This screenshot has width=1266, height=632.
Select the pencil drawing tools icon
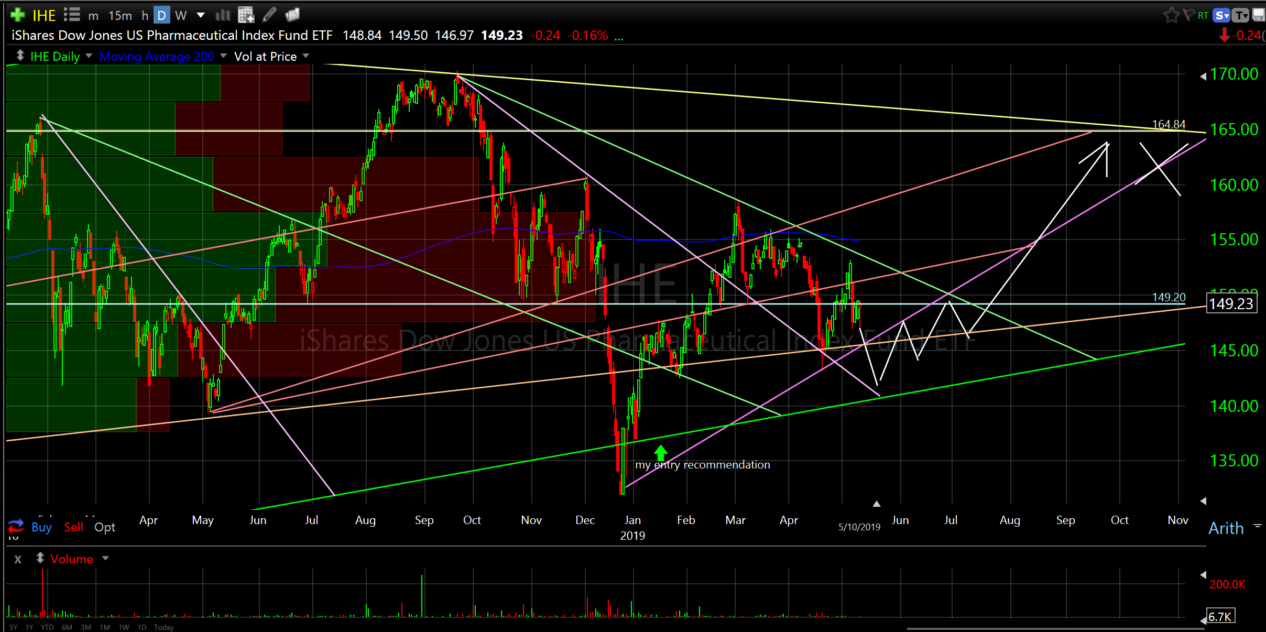pos(269,15)
